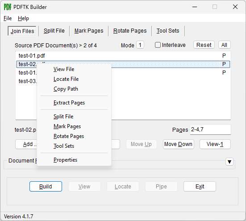Select test-01.pdf in source list

click(123, 56)
